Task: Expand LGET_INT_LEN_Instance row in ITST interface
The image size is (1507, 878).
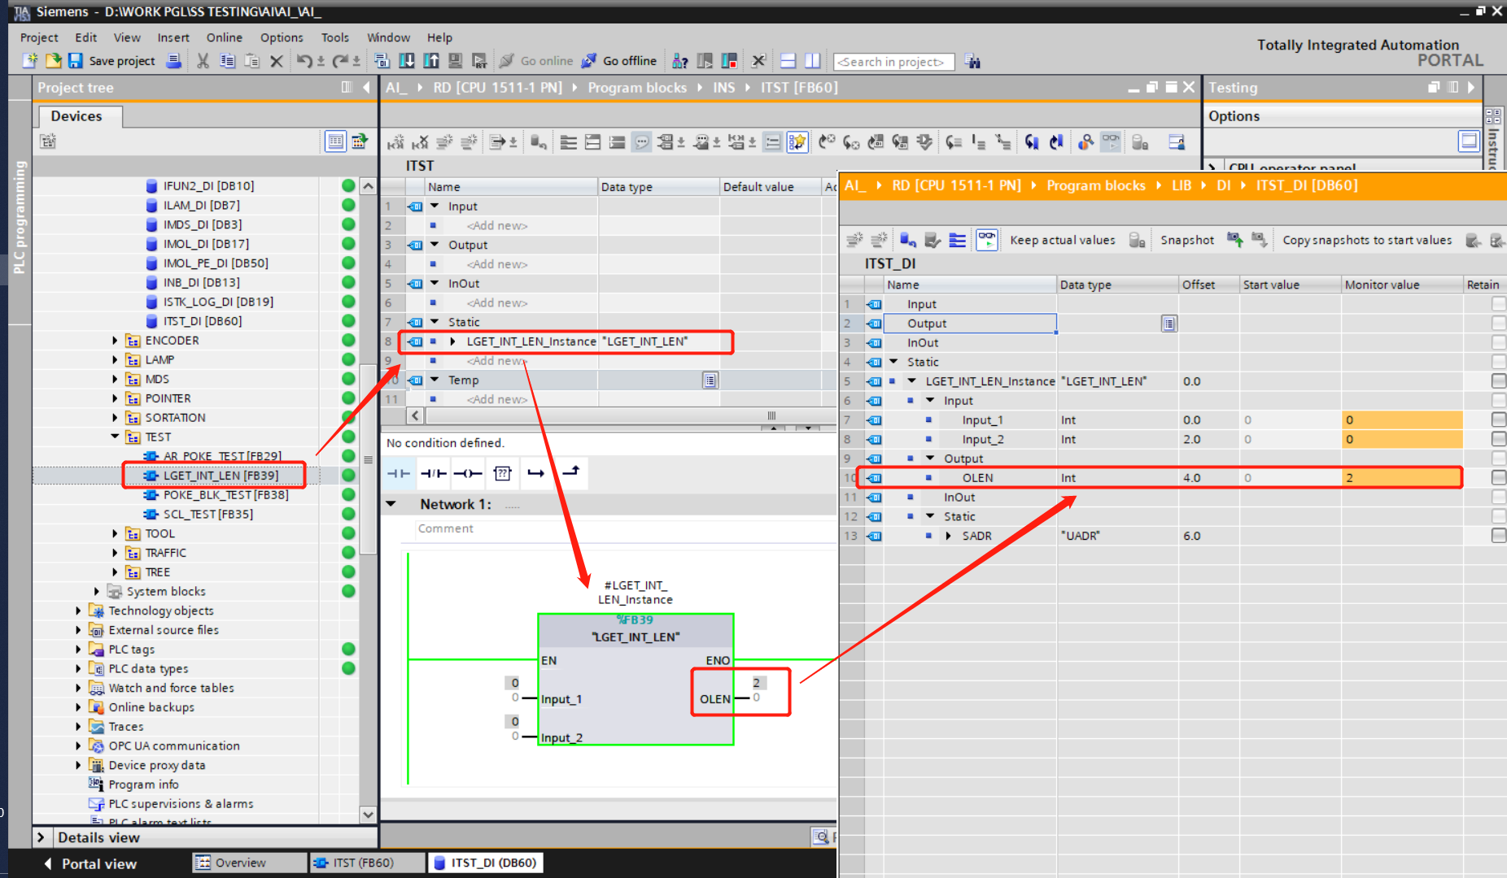Action: tap(452, 341)
